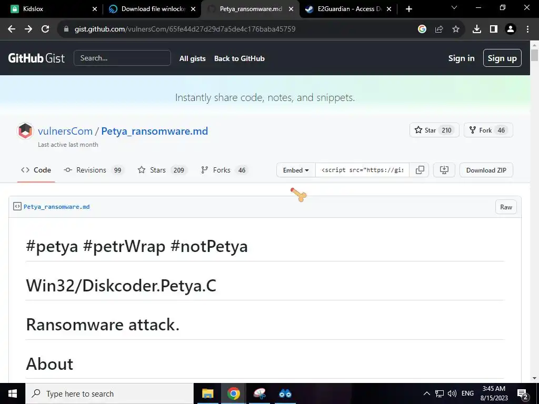Switch to the Revisions tab

(x=93, y=170)
